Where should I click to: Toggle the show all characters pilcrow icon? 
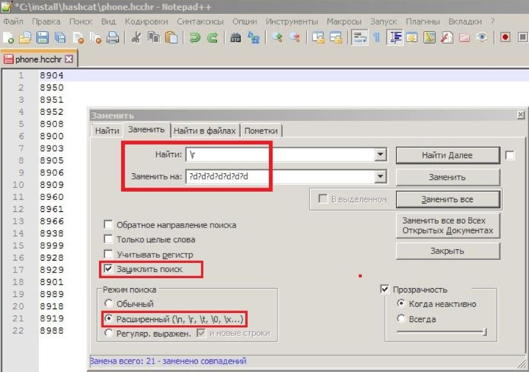point(376,37)
